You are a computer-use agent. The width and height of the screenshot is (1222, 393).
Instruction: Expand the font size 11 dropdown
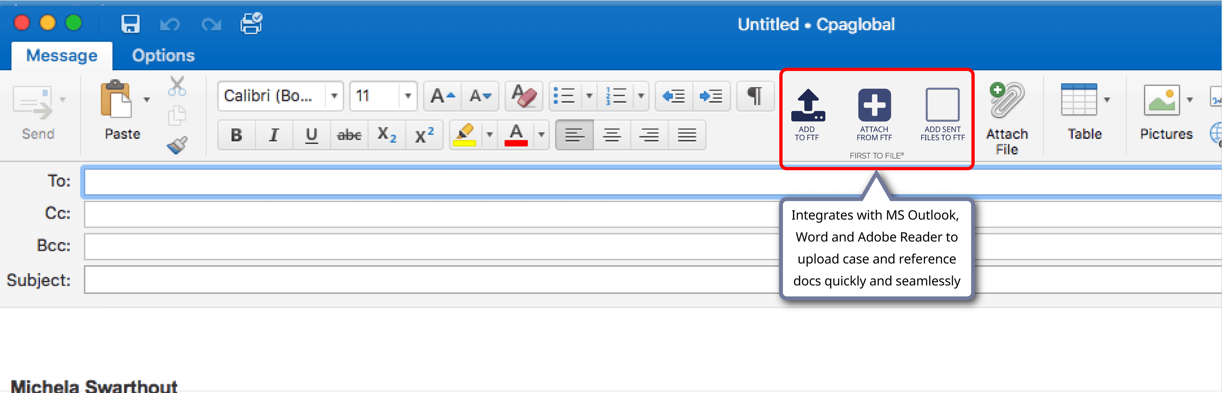coord(407,96)
